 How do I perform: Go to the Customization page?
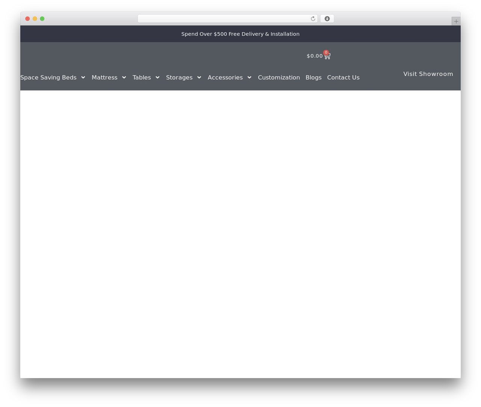click(279, 77)
